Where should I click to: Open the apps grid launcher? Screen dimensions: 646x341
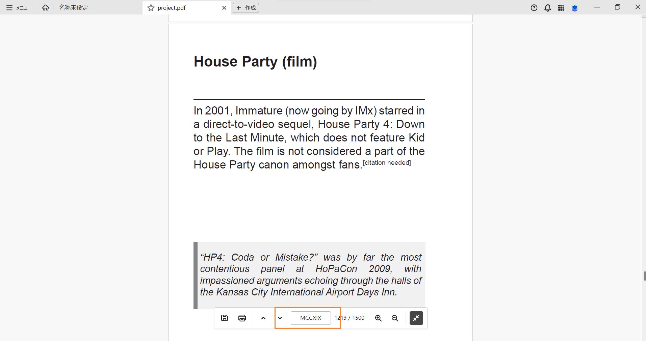[561, 8]
